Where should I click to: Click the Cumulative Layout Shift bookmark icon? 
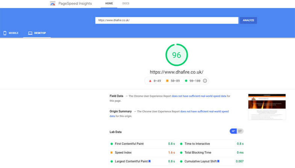point(218,161)
